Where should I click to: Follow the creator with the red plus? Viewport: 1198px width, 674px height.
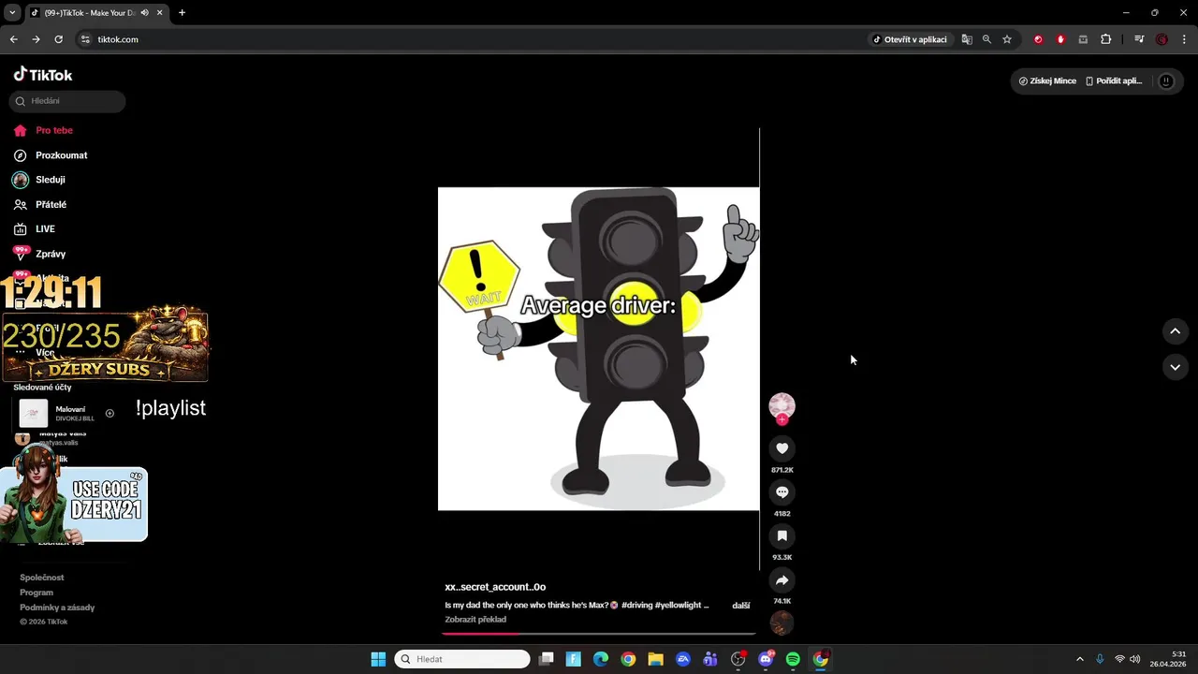point(782,420)
